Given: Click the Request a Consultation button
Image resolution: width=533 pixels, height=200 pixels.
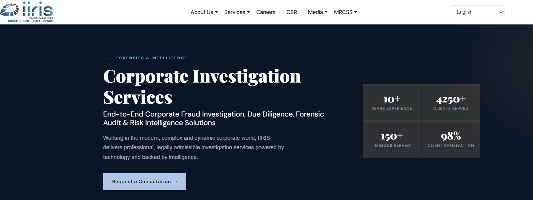Looking at the screenshot, I should click(x=145, y=182).
